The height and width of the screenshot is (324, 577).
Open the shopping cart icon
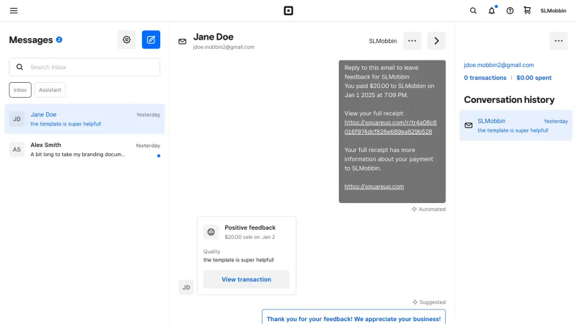[527, 10]
